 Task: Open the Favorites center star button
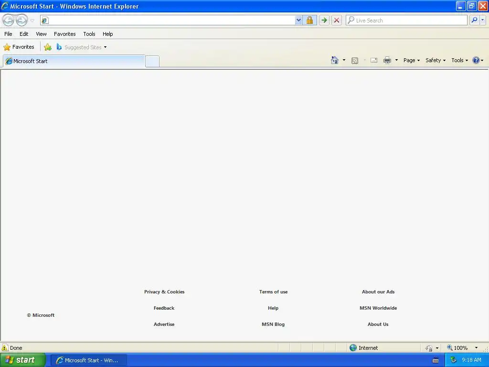tap(19, 47)
